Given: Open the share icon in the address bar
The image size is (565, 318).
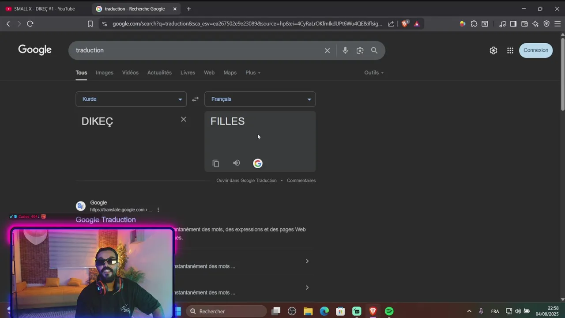Looking at the screenshot, I should point(391,24).
